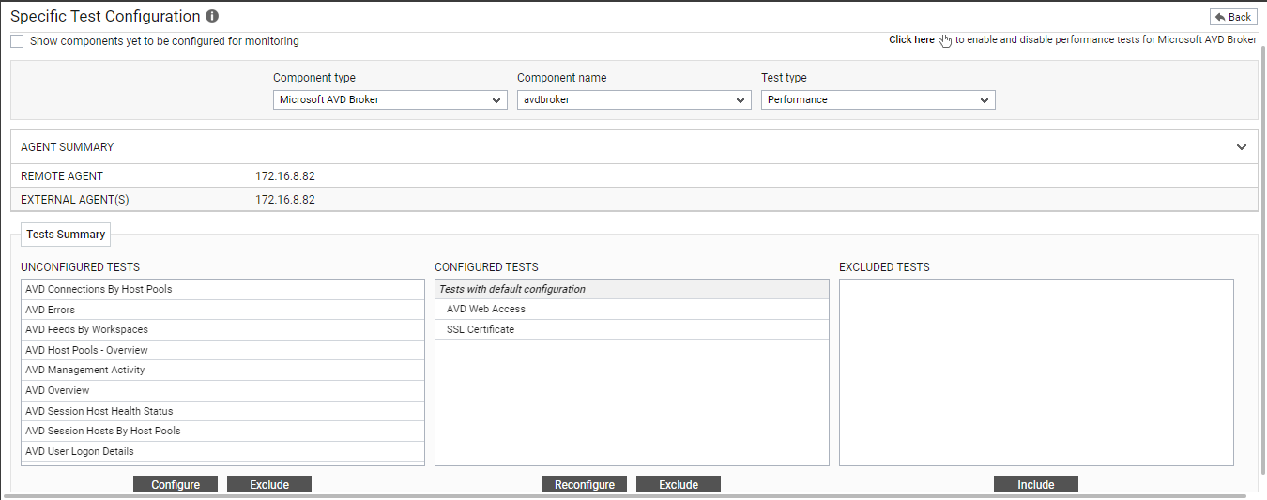Click the info icon beside Specific Test Configuration
1267x500 pixels.
[x=212, y=17]
